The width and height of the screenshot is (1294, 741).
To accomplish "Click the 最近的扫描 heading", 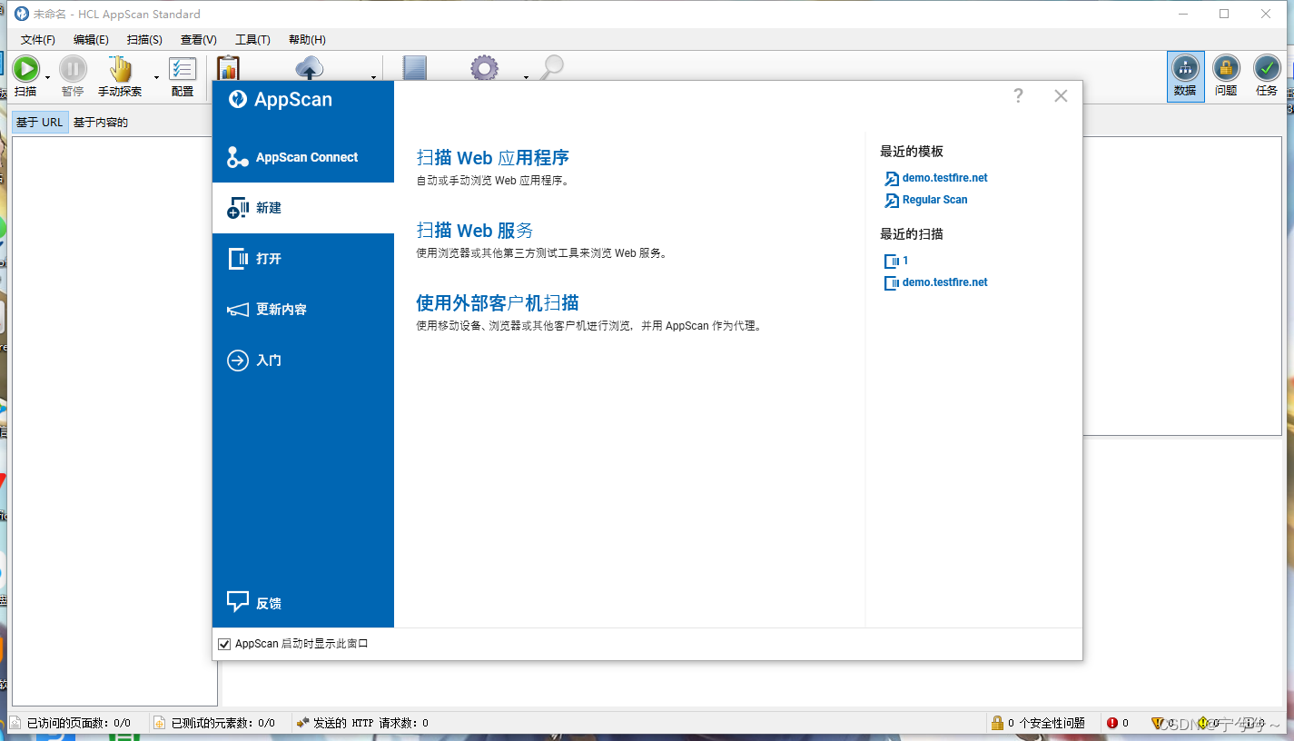I will coord(912,234).
